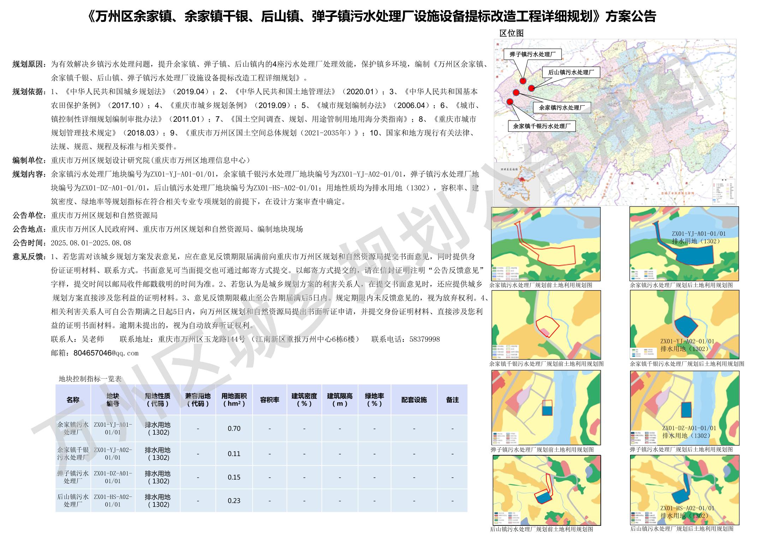Click the 意见反馈 section label

30,257
